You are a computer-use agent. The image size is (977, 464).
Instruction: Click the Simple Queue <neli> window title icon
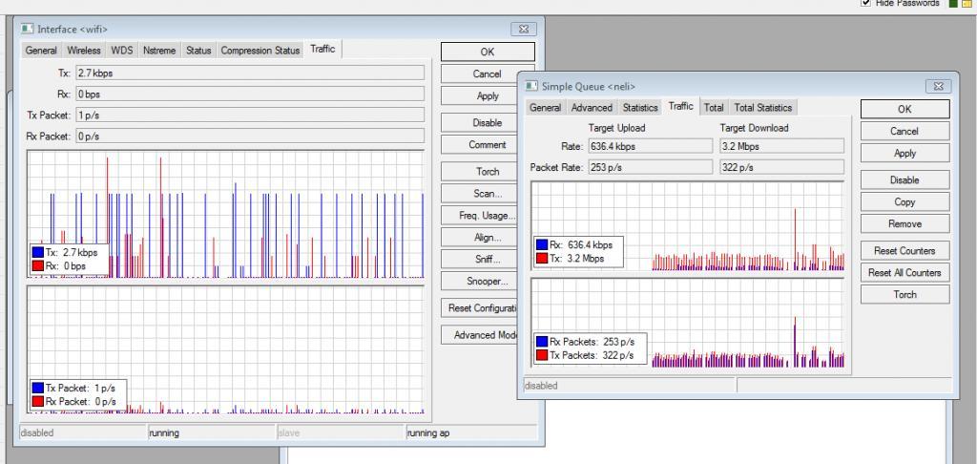[x=532, y=87]
